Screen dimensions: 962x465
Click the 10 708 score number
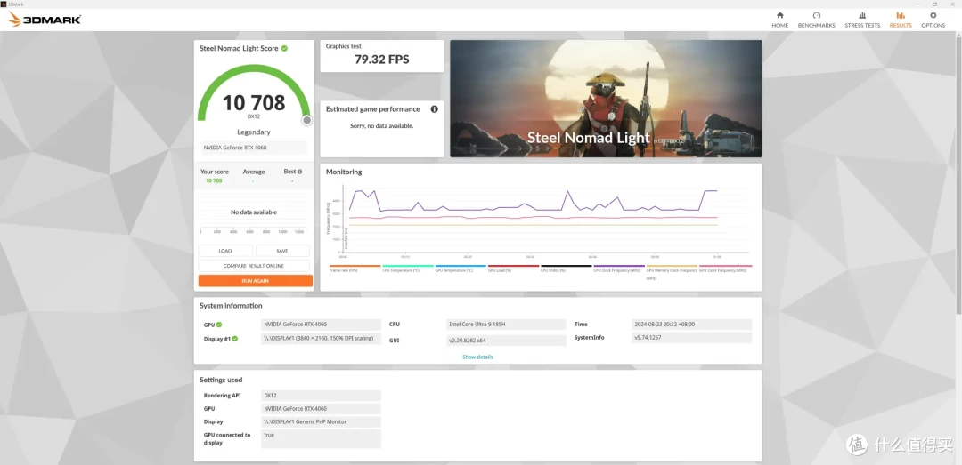tap(253, 102)
